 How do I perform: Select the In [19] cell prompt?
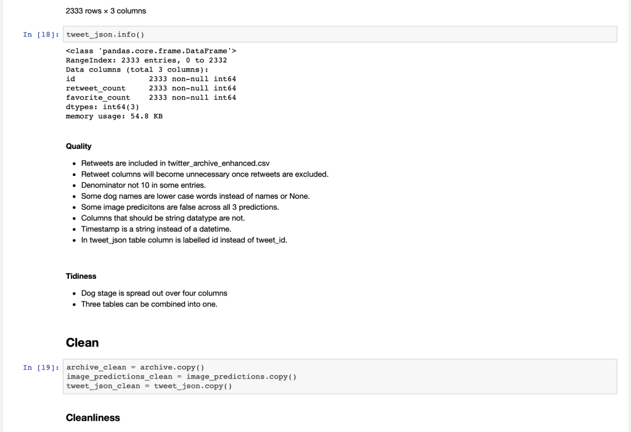(x=40, y=367)
